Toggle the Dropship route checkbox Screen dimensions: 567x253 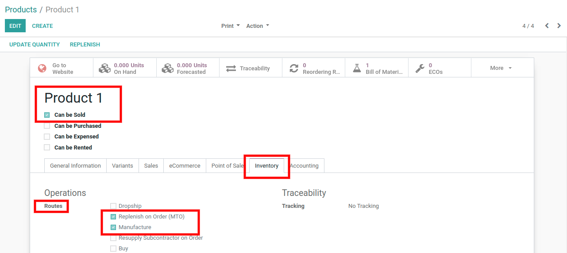pyautogui.click(x=113, y=206)
